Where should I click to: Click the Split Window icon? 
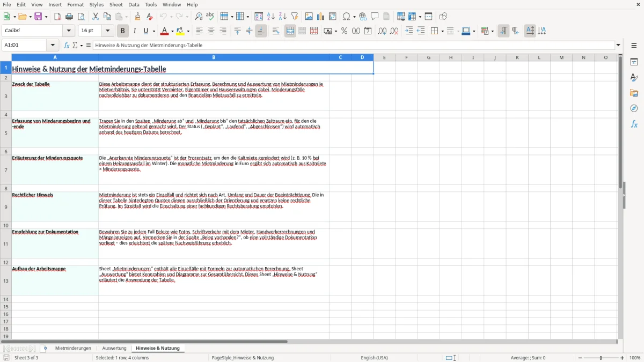click(429, 17)
